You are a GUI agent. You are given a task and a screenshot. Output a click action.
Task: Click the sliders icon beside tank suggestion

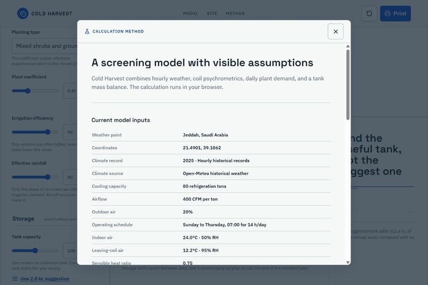(x=15, y=279)
